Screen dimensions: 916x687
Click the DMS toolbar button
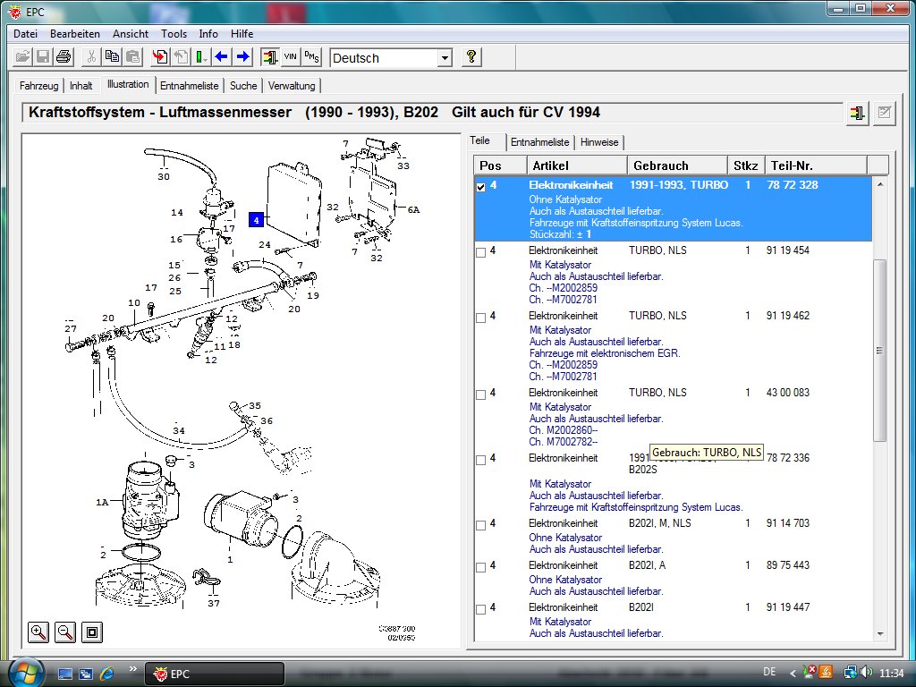[x=311, y=56]
